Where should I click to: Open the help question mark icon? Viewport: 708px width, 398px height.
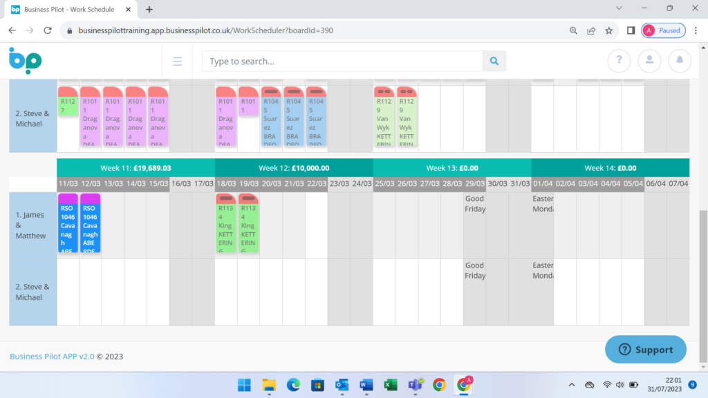[x=619, y=61]
